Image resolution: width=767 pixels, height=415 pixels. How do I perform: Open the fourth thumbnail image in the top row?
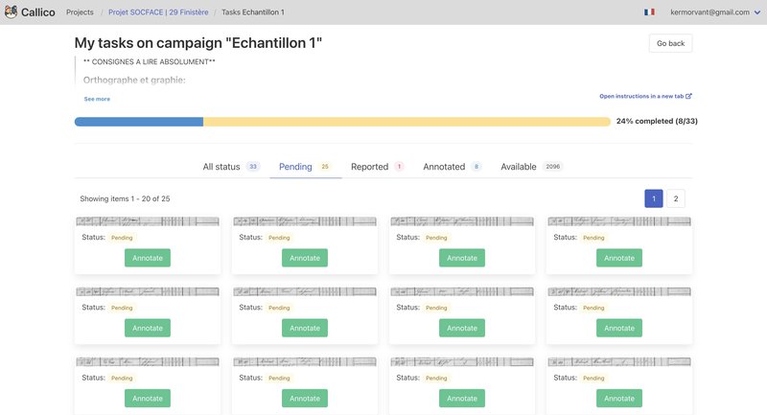coord(619,221)
